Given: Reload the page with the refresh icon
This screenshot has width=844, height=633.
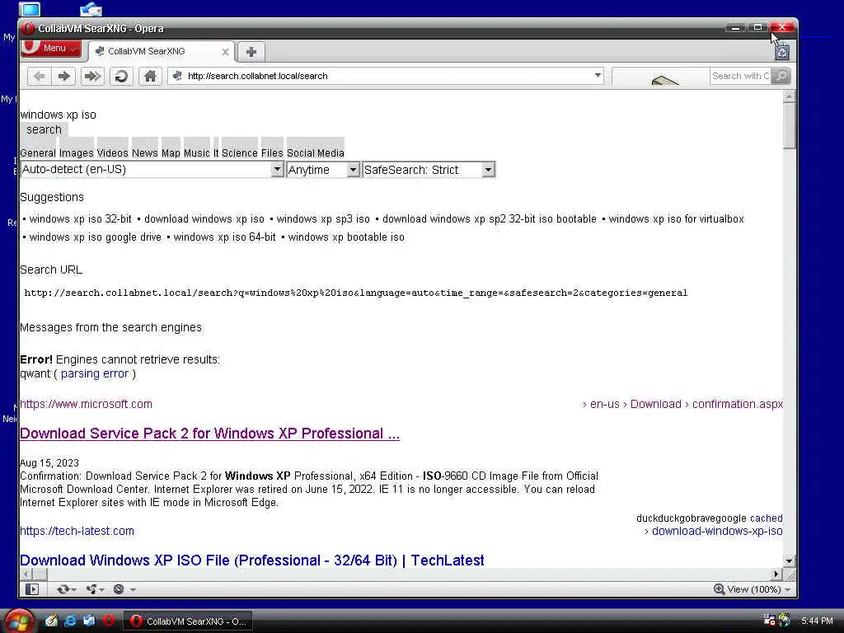Looking at the screenshot, I should click(121, 76).
